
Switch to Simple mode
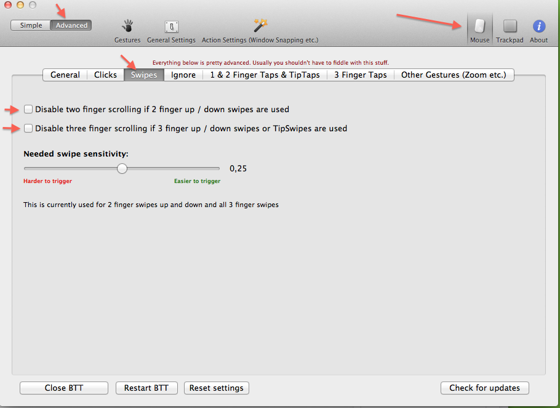tap(31, 25)
